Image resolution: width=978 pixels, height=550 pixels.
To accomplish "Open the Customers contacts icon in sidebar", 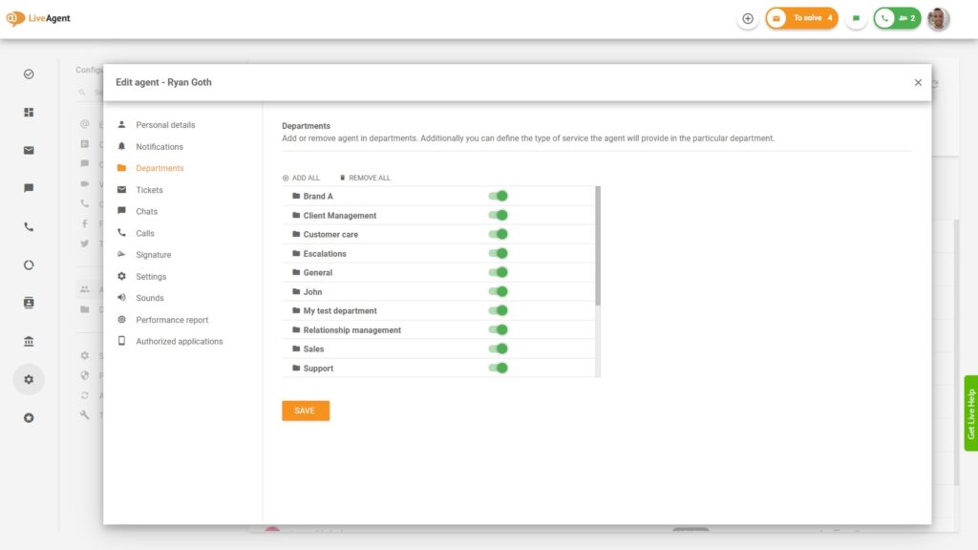I will 29,303.
